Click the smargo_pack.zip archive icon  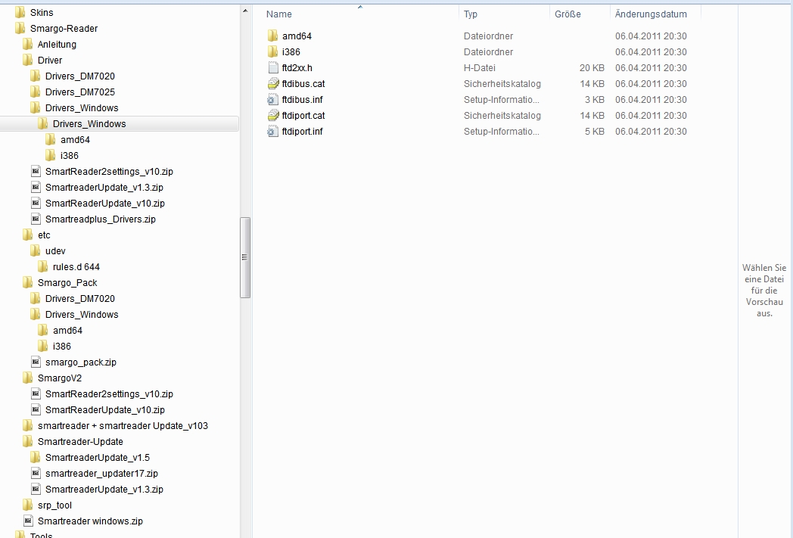pos(36,362)
